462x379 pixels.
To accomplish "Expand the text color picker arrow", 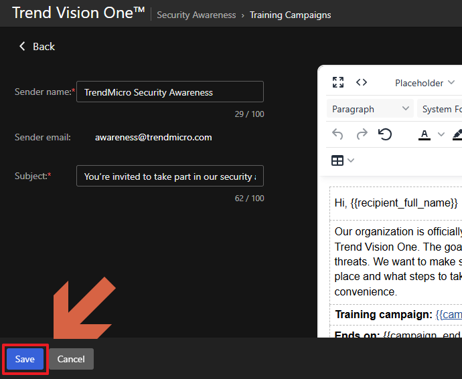I will click(x=441, y=134).
